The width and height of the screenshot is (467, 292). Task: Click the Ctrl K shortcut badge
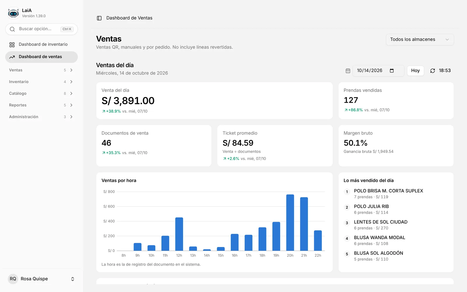(67, 29)
